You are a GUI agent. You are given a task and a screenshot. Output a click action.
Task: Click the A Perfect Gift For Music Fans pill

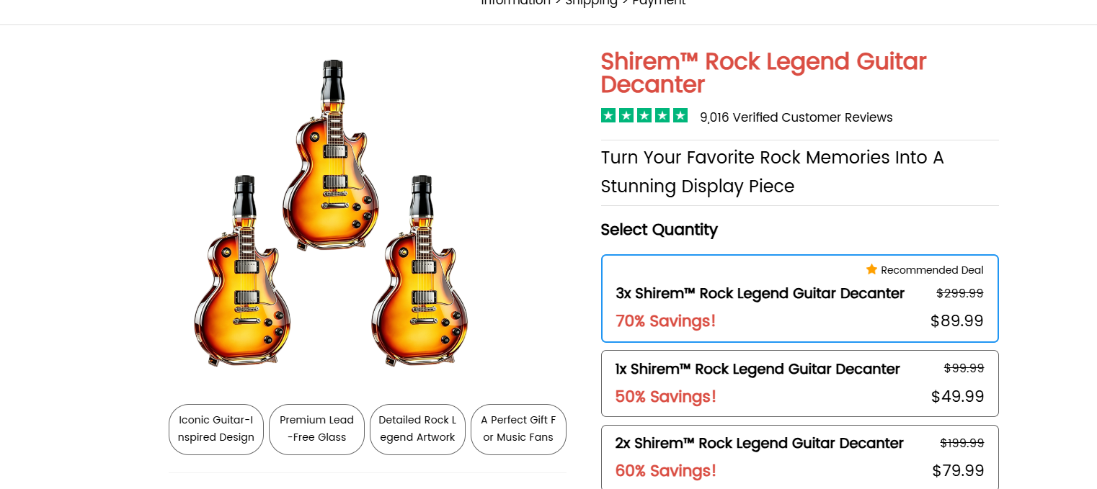tap(518, 429)
